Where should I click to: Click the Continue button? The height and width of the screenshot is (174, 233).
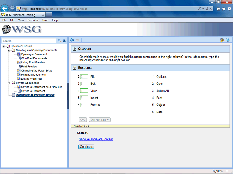coord(86,146)
